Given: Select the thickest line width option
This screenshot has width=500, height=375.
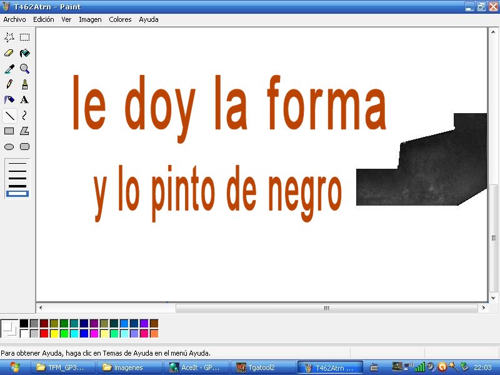Looking at the screenshot, I should pos(17,193).
